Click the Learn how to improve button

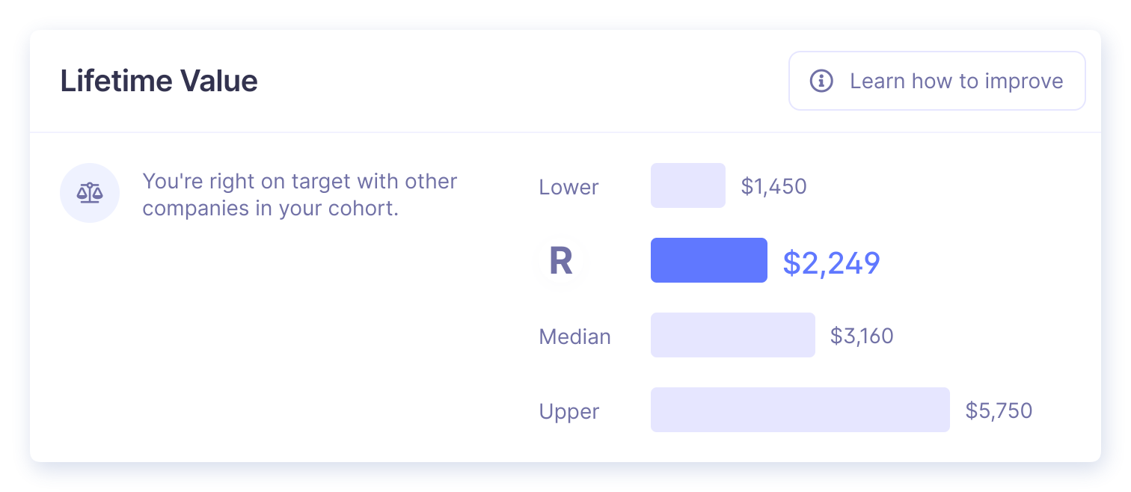click(937, 81)
